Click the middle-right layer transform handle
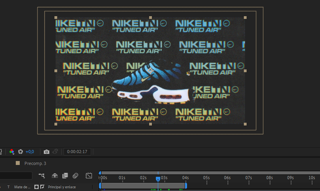 coord(245,71)
